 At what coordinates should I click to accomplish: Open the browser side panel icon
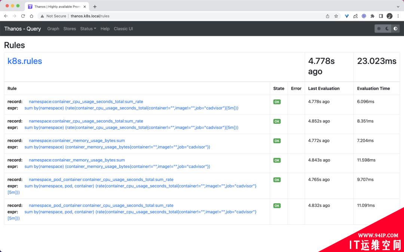(381, 16)
